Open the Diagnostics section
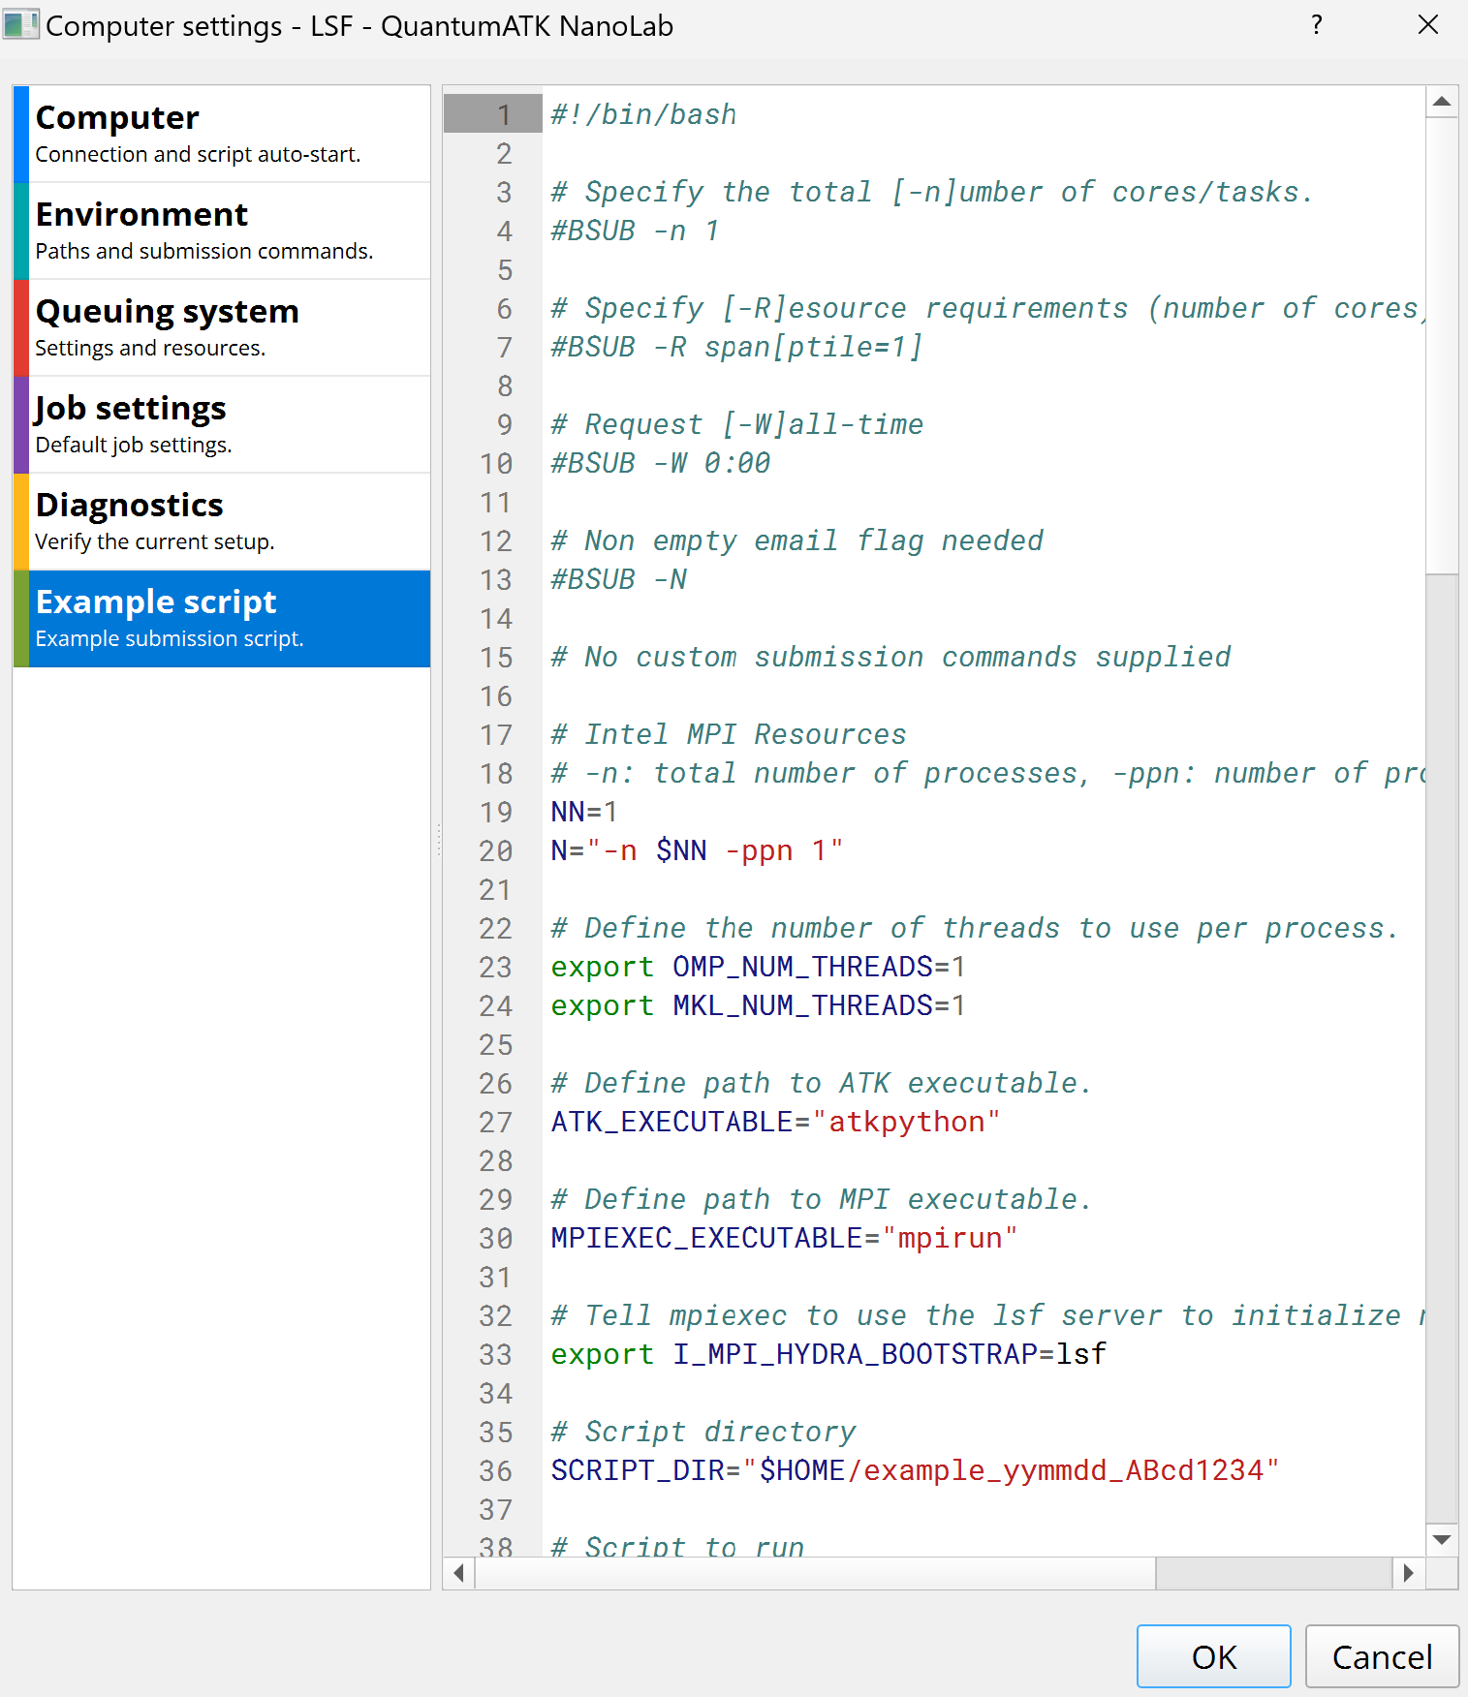The width and height of the screenshot is (1468, 1697). 222,521
